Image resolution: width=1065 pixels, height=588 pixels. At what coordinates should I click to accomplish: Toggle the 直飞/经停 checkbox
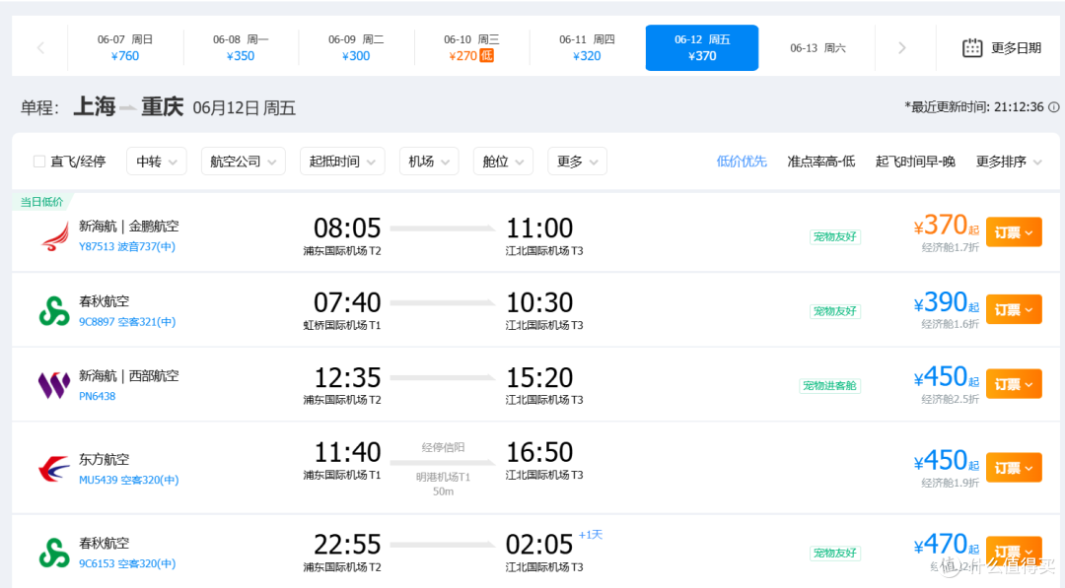coord(39,162)
